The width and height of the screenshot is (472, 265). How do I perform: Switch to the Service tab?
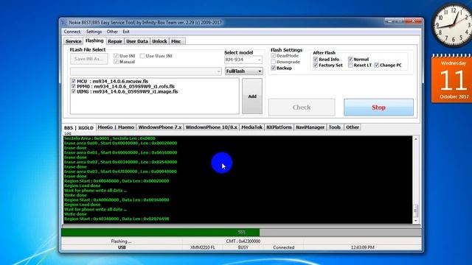(x=73, y=41)
